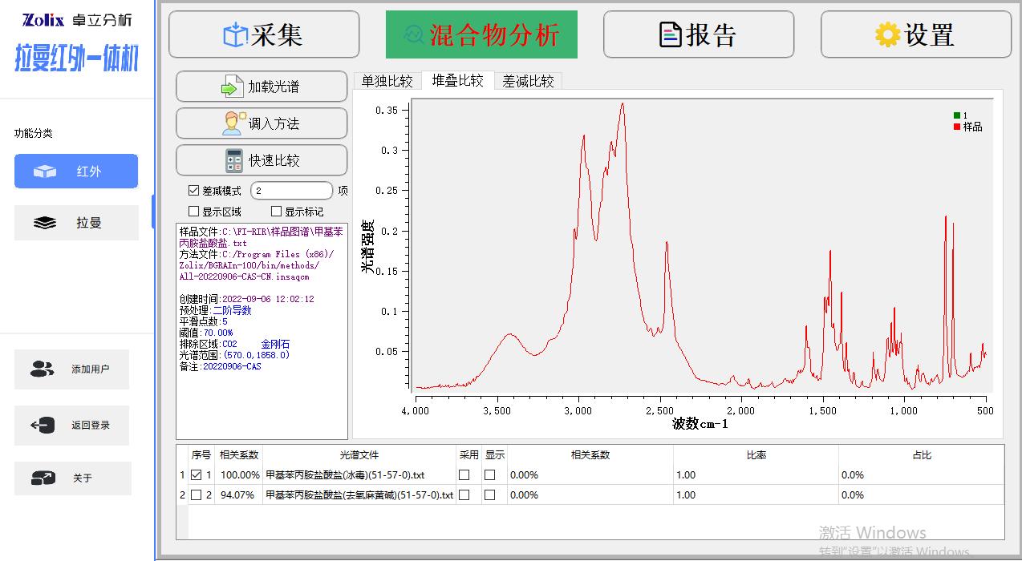Click the red 样品 legend color swatch
This screenshot has width=1022, height=561.
[957, 127]
